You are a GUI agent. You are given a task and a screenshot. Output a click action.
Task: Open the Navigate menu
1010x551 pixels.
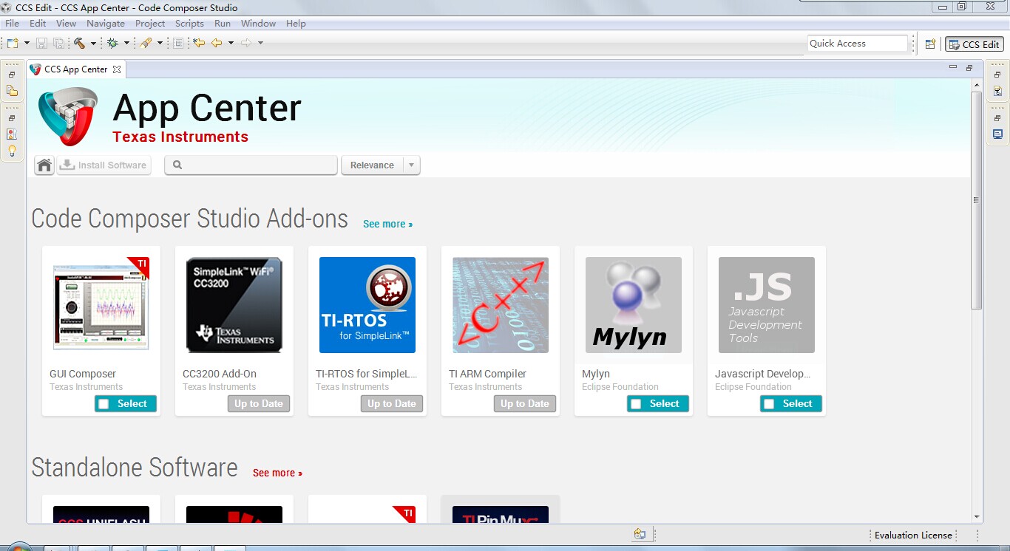pyautogui.click(x=106, y=24)
